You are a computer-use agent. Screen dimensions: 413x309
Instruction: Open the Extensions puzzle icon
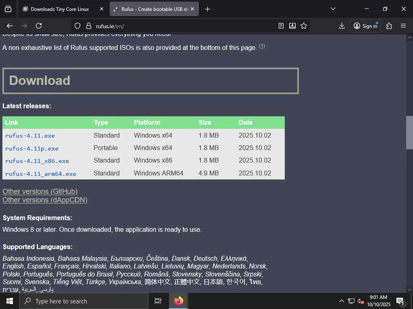[x=389, y=26]
